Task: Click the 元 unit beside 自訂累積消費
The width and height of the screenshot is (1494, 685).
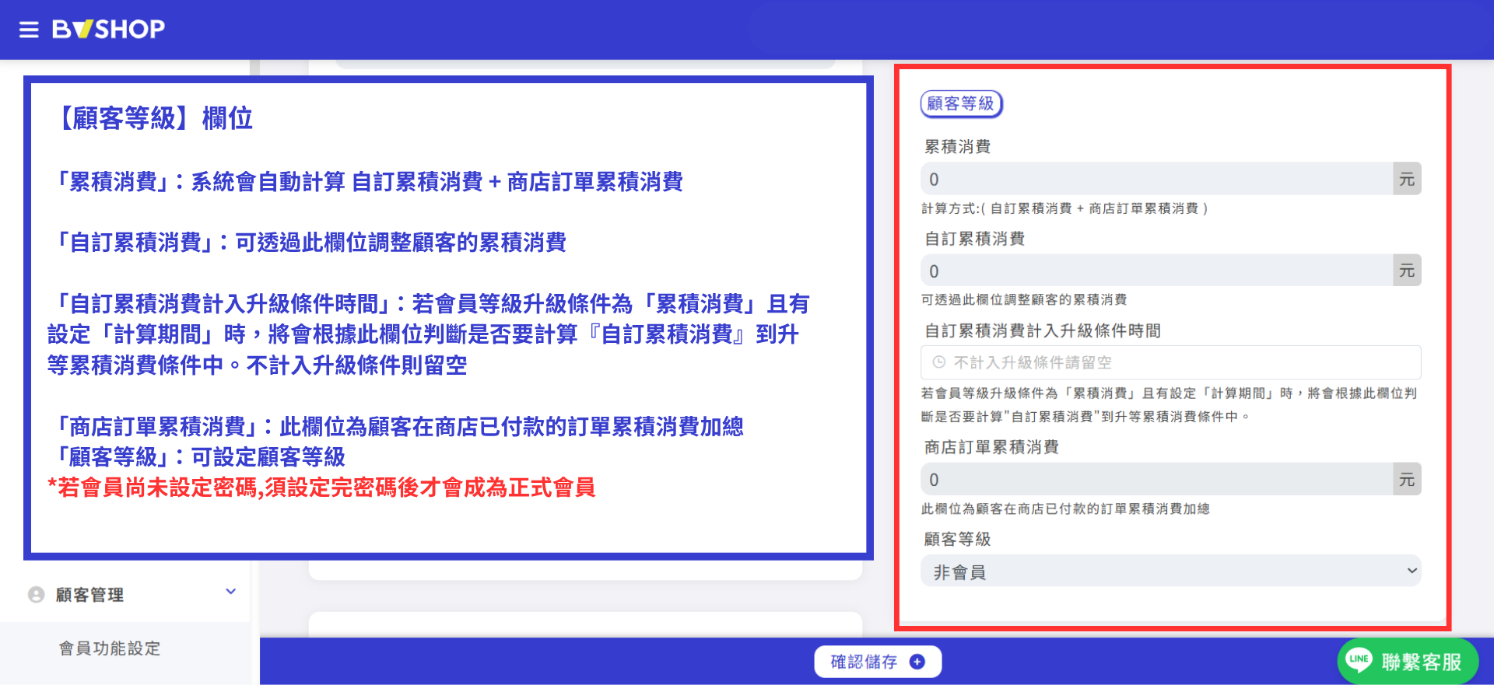Action: (1407, 271)
